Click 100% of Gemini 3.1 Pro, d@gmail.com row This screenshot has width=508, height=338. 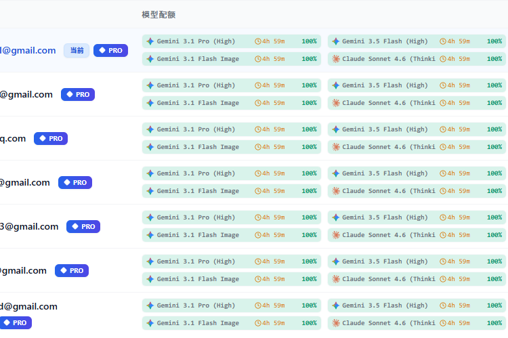(x=309, y=305)
